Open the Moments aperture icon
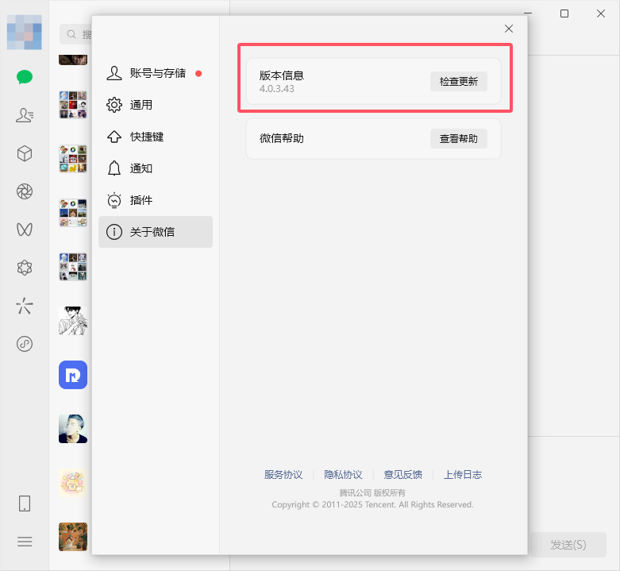This screenshot has height=571, width=620. [x=25, y=191]
